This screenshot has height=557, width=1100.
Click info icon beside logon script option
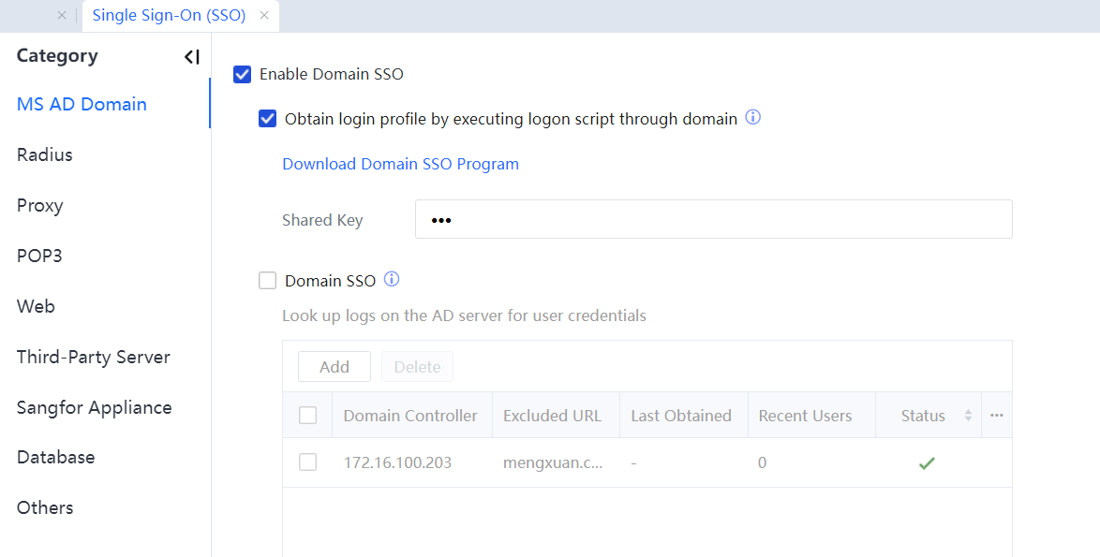tap(752, 118)
